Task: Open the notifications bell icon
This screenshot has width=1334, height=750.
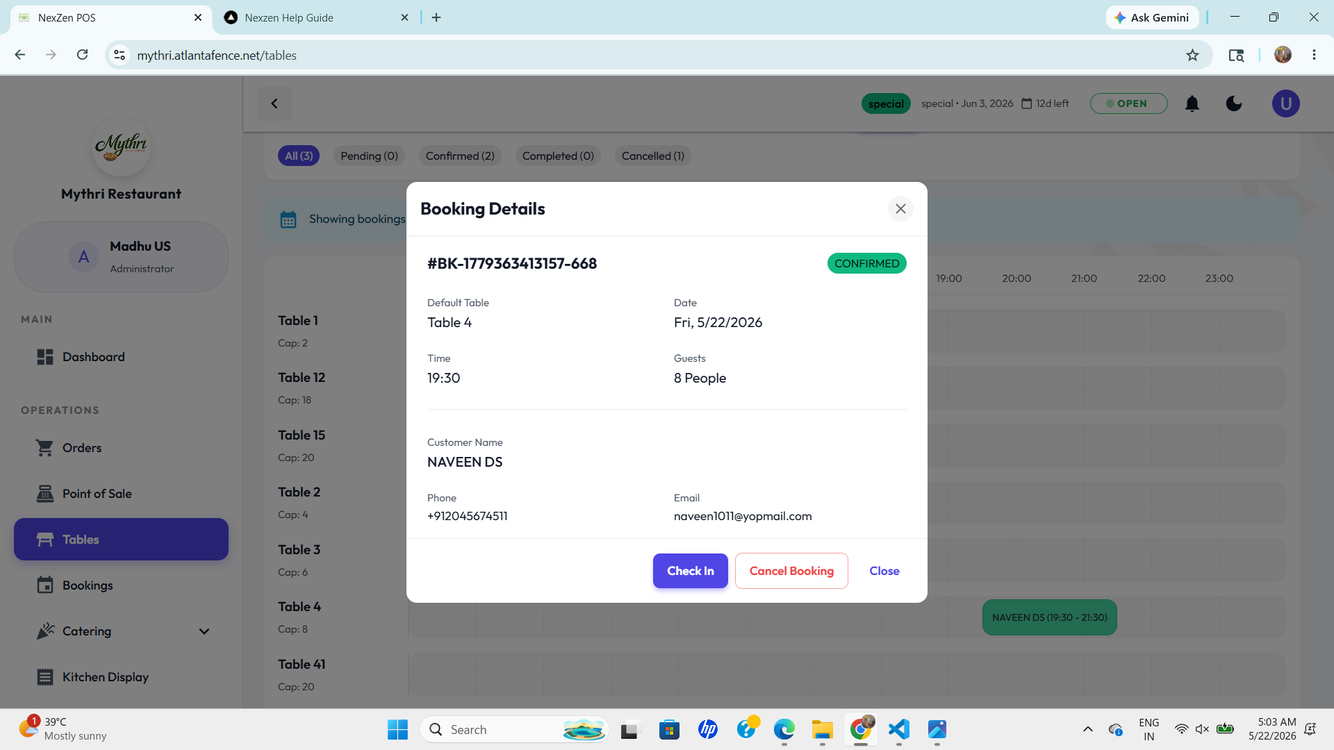Action: tap(1192, 103)
